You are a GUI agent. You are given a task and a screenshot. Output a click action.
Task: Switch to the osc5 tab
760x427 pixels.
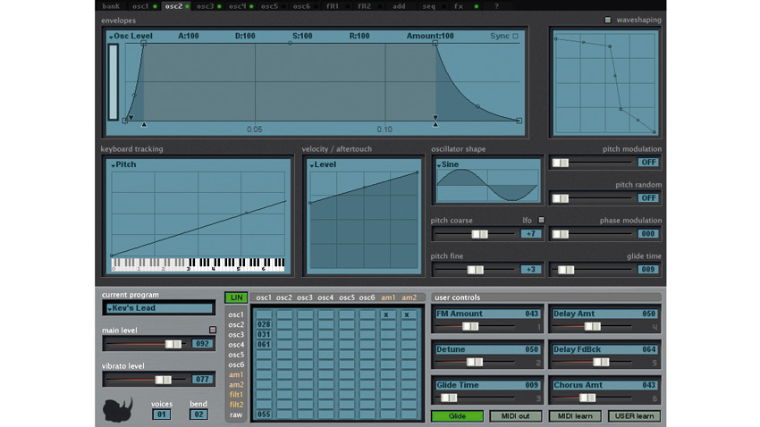point(269,6)
